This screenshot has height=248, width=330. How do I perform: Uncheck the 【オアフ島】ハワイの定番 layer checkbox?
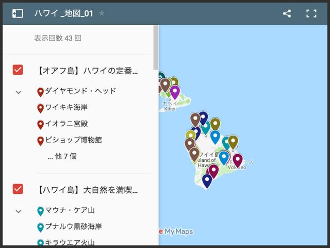(x=18, y=70)
